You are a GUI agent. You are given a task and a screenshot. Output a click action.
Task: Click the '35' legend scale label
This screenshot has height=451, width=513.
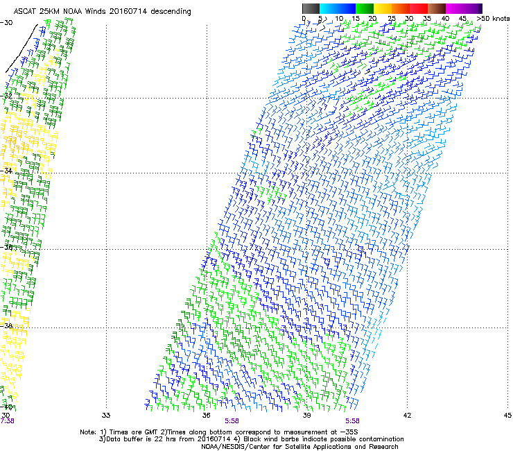point(427,19)
